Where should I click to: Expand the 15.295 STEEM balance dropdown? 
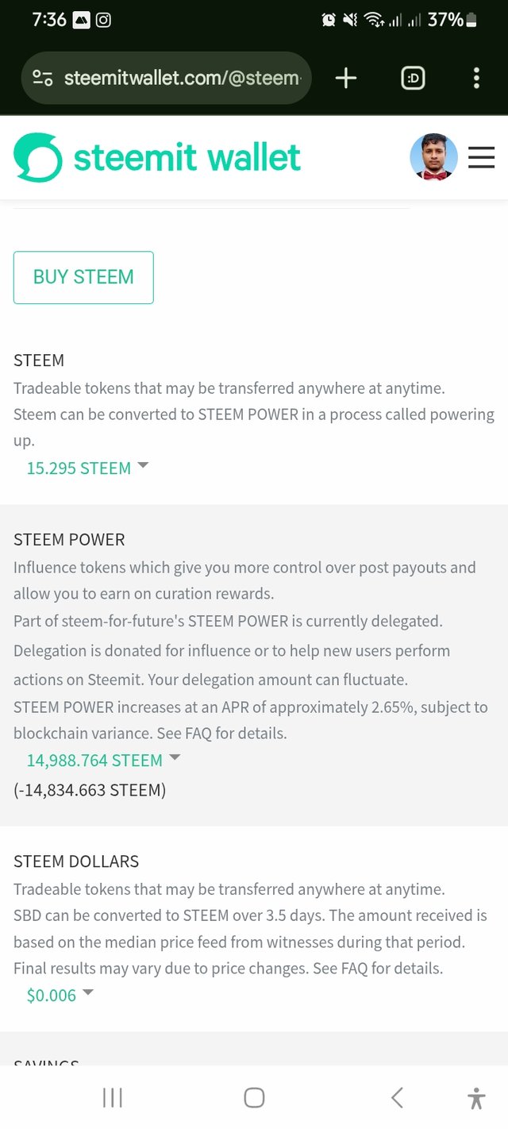click(x=87, y=468)
